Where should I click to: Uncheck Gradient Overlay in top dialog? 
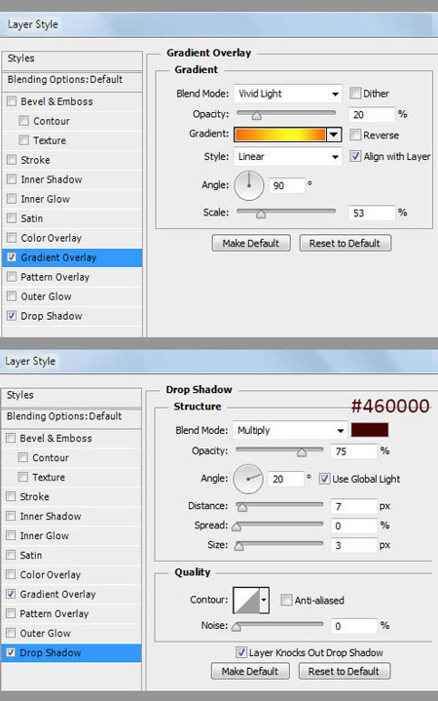tap(12, 257)
